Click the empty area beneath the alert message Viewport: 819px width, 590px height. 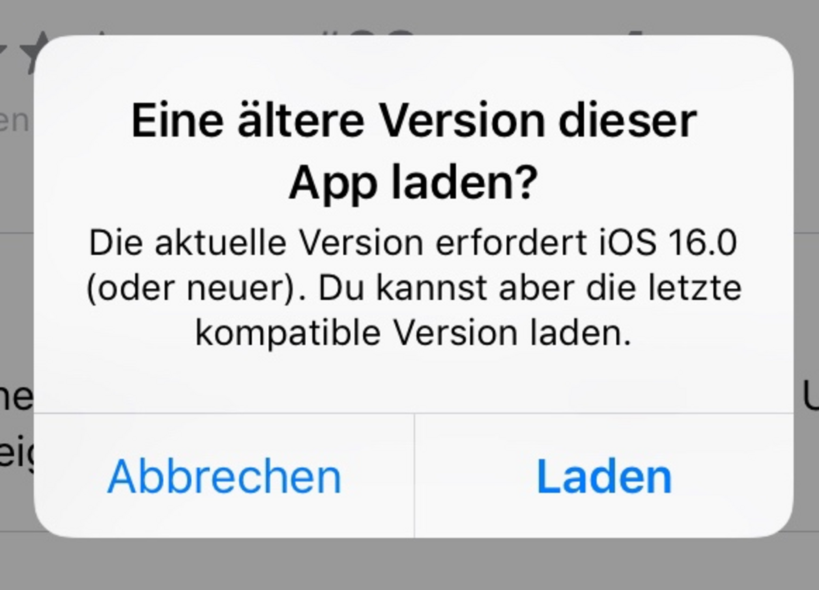click(x=414, y=382)
